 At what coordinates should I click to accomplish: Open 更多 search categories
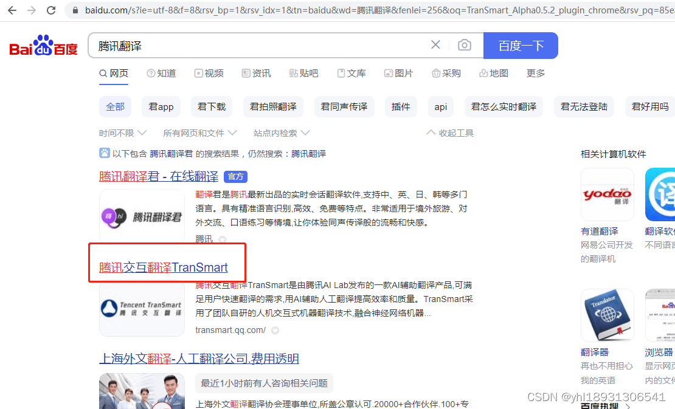[536, 73]
